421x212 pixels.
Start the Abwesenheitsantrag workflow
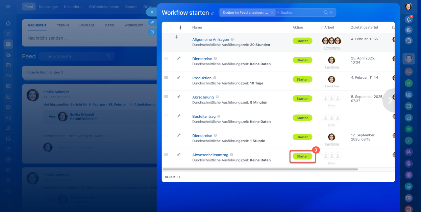click(x=303, y=156)
